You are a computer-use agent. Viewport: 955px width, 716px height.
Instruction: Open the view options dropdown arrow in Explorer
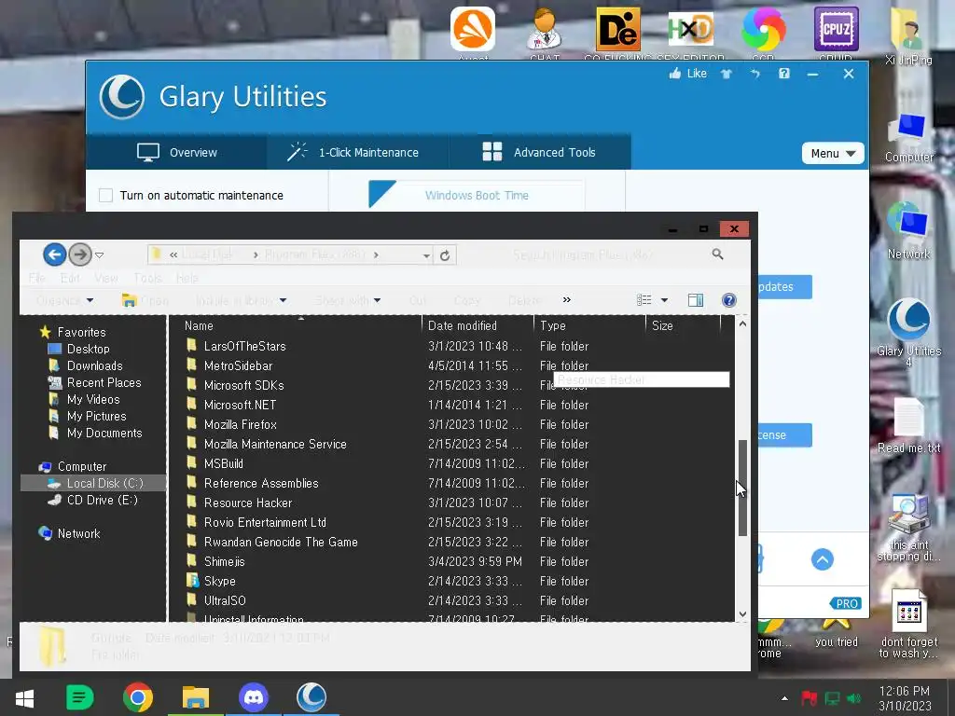664,300
